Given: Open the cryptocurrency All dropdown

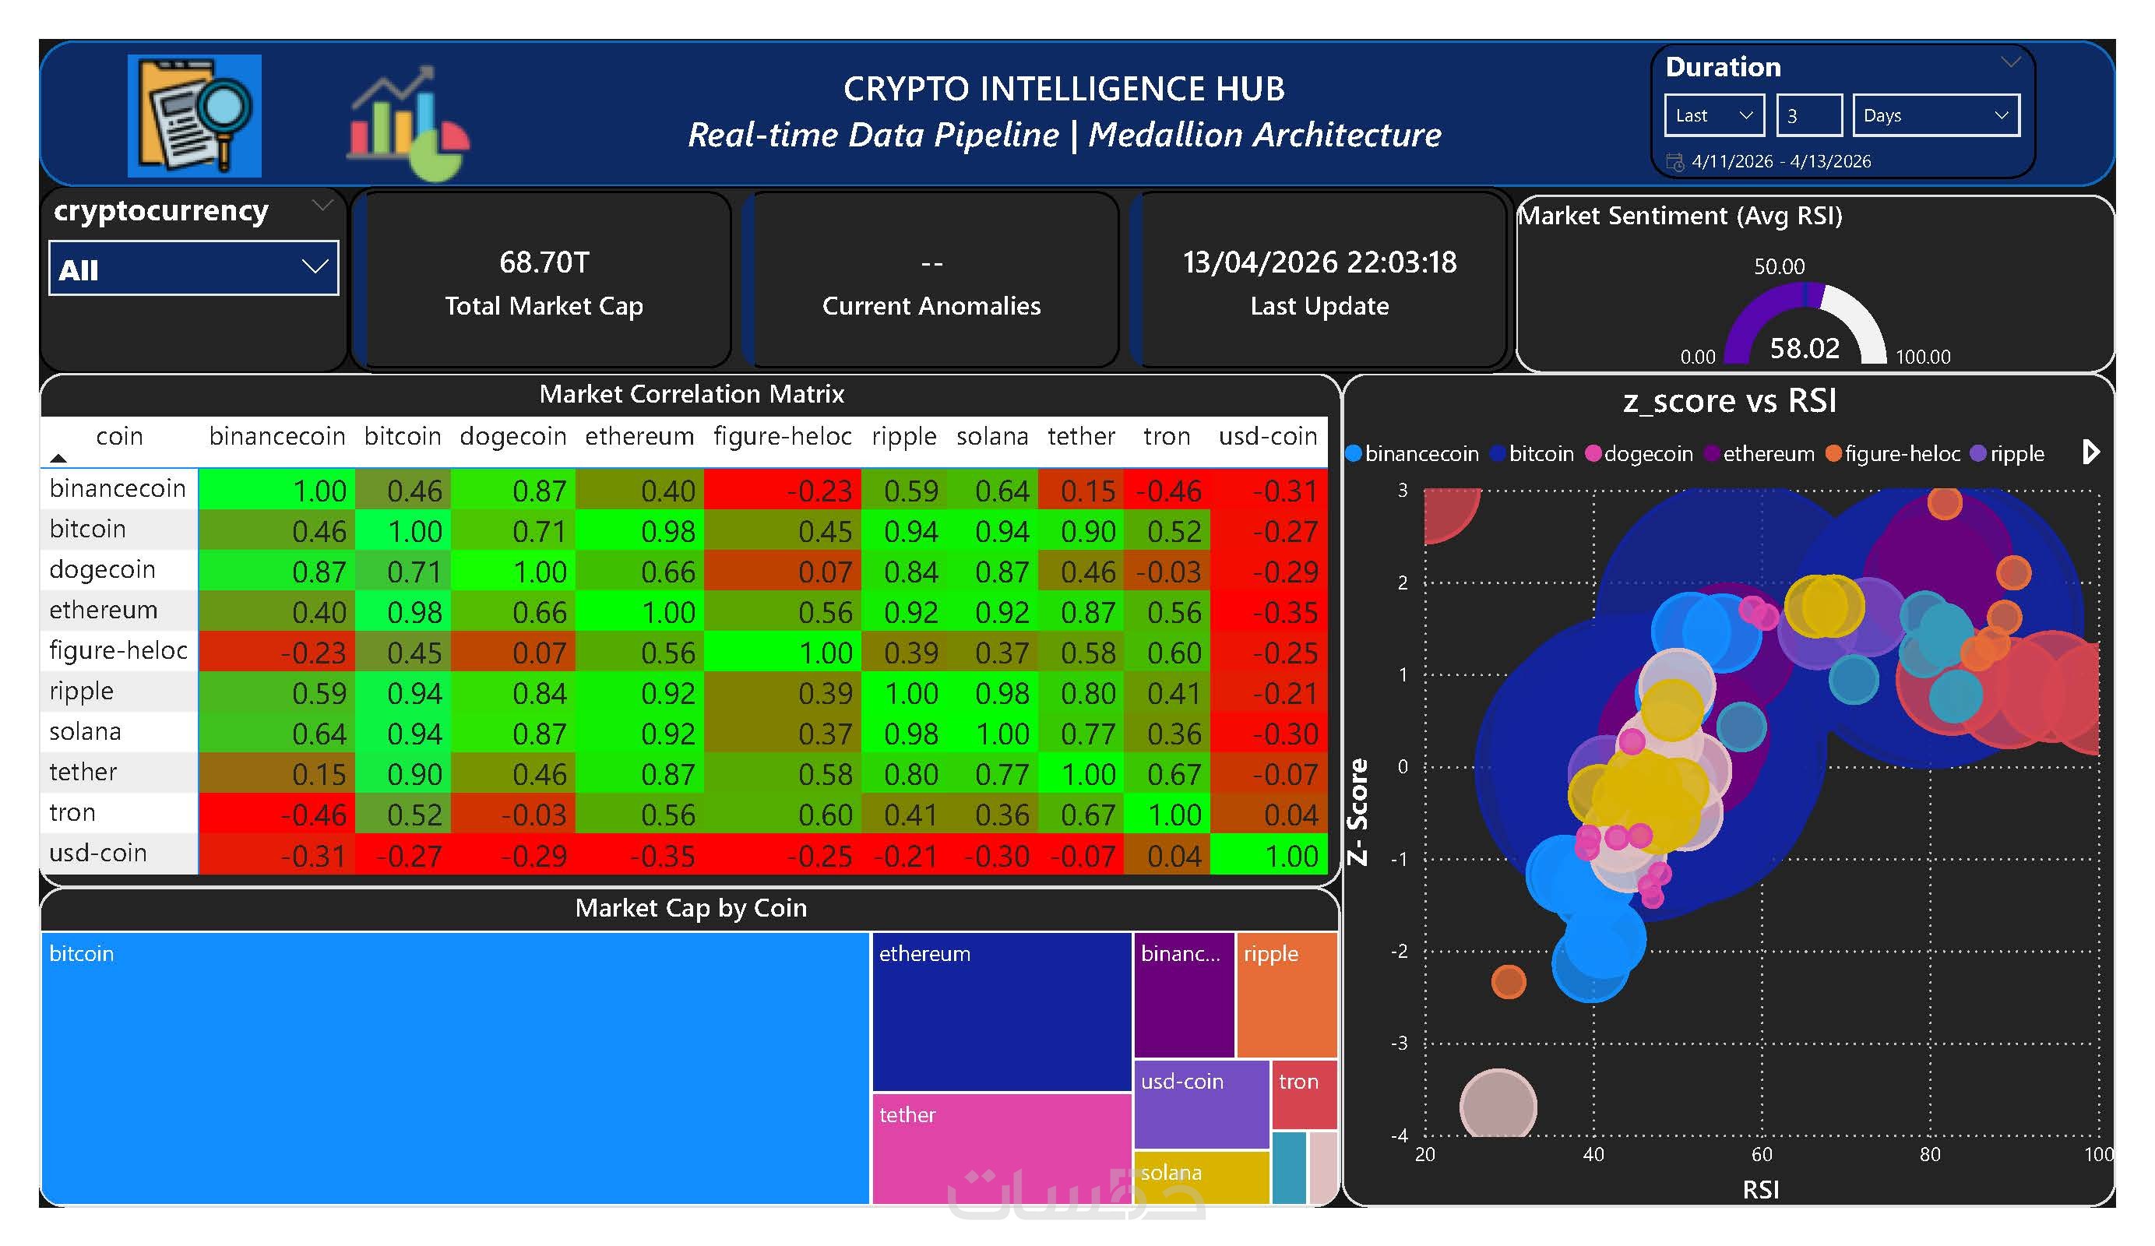Looking at the screenshot, I should 194,269.
